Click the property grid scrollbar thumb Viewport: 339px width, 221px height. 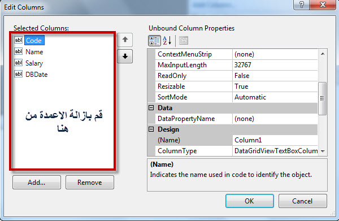tap(323, 98)
